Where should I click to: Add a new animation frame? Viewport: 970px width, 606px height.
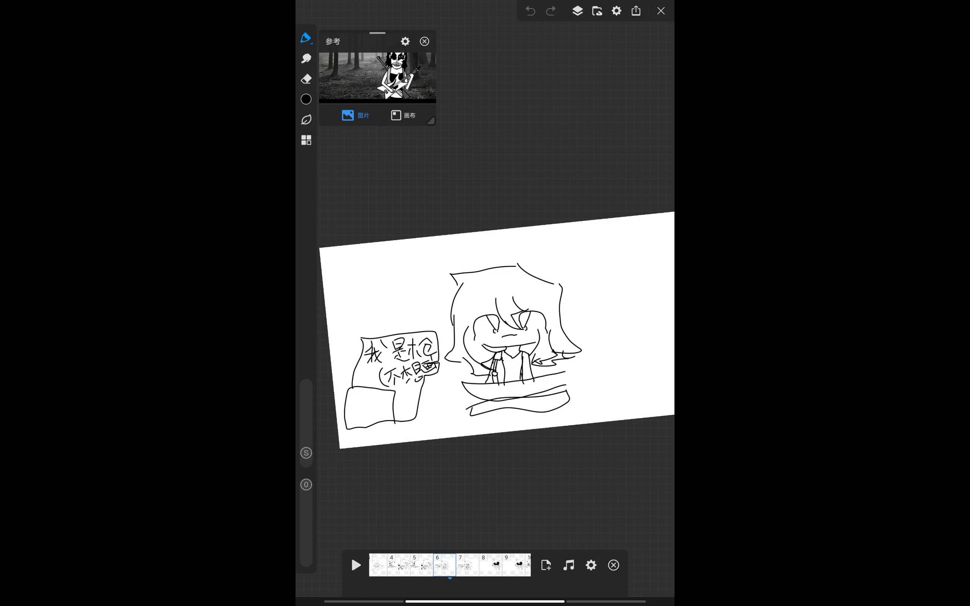(x=546, y=565)
